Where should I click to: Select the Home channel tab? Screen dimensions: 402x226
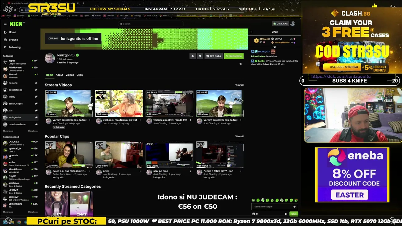(50, 75)
